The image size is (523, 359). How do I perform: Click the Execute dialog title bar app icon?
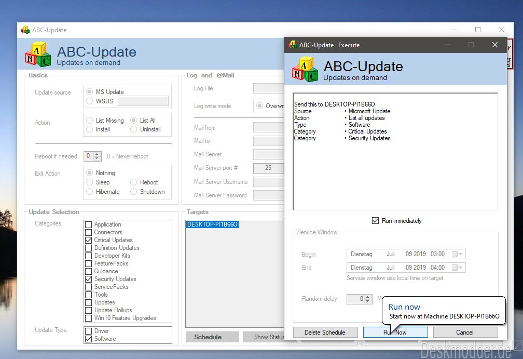click(293, 45)
